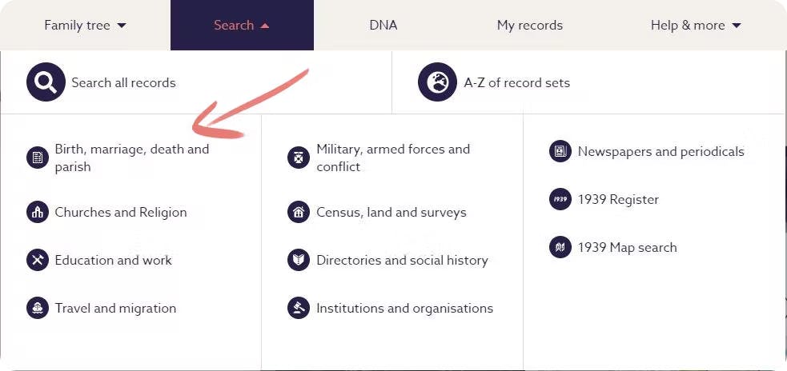Click the Newspapers and periodicals icon
This screenshot has width=787, height=371.
click(560, 151)
